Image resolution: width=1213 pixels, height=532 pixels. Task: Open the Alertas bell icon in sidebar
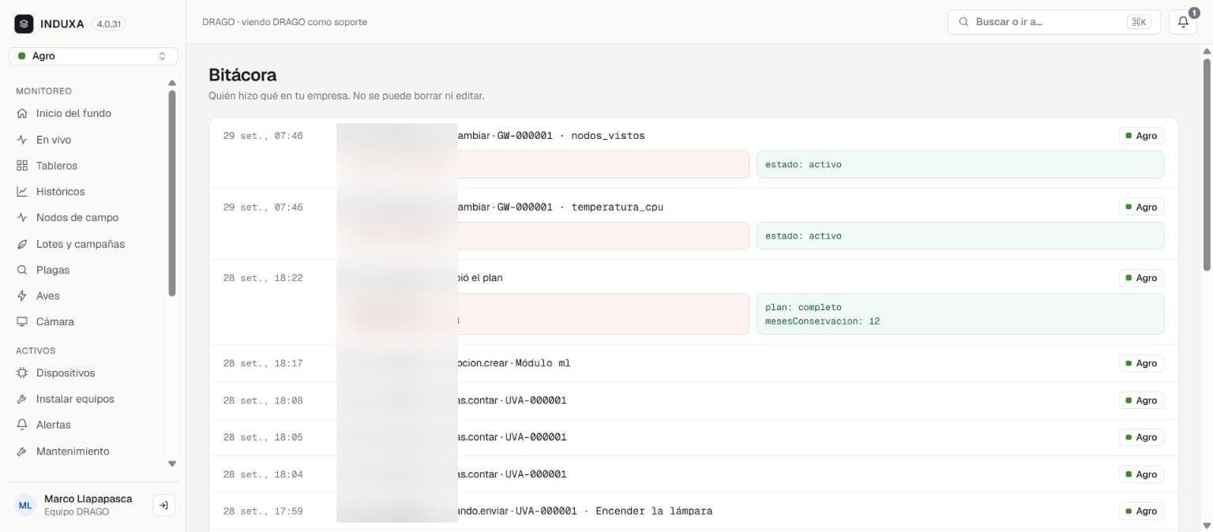22,425
